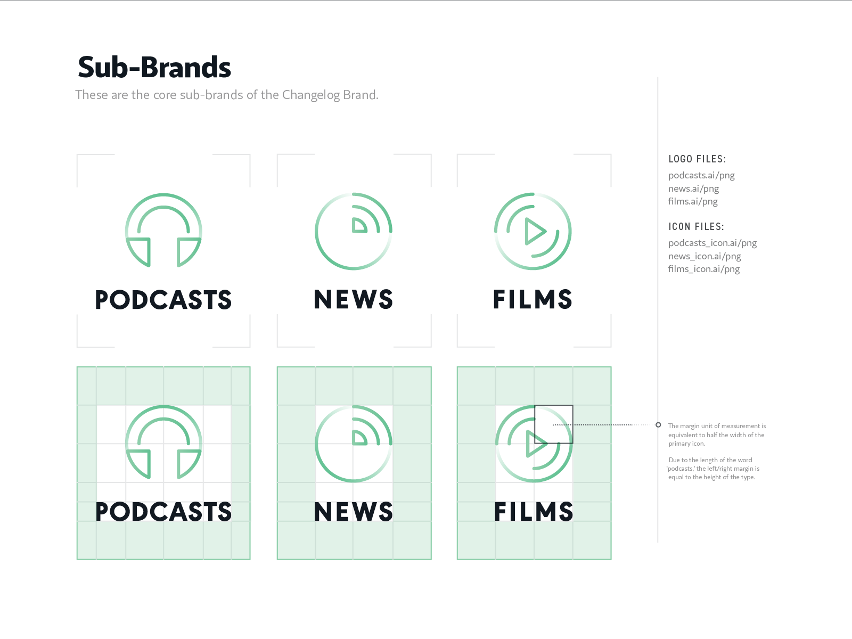Screen dimensions: 852x639
Task: Select the News icon inside the green grid
Action: coord(354,444)
